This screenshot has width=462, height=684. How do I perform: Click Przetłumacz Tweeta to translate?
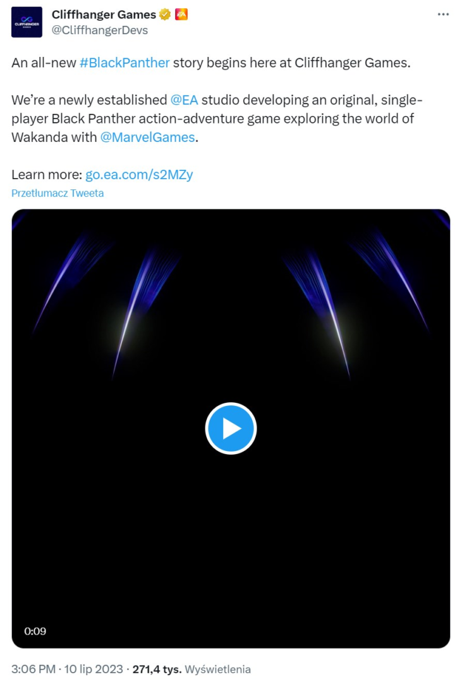point(58,193)
